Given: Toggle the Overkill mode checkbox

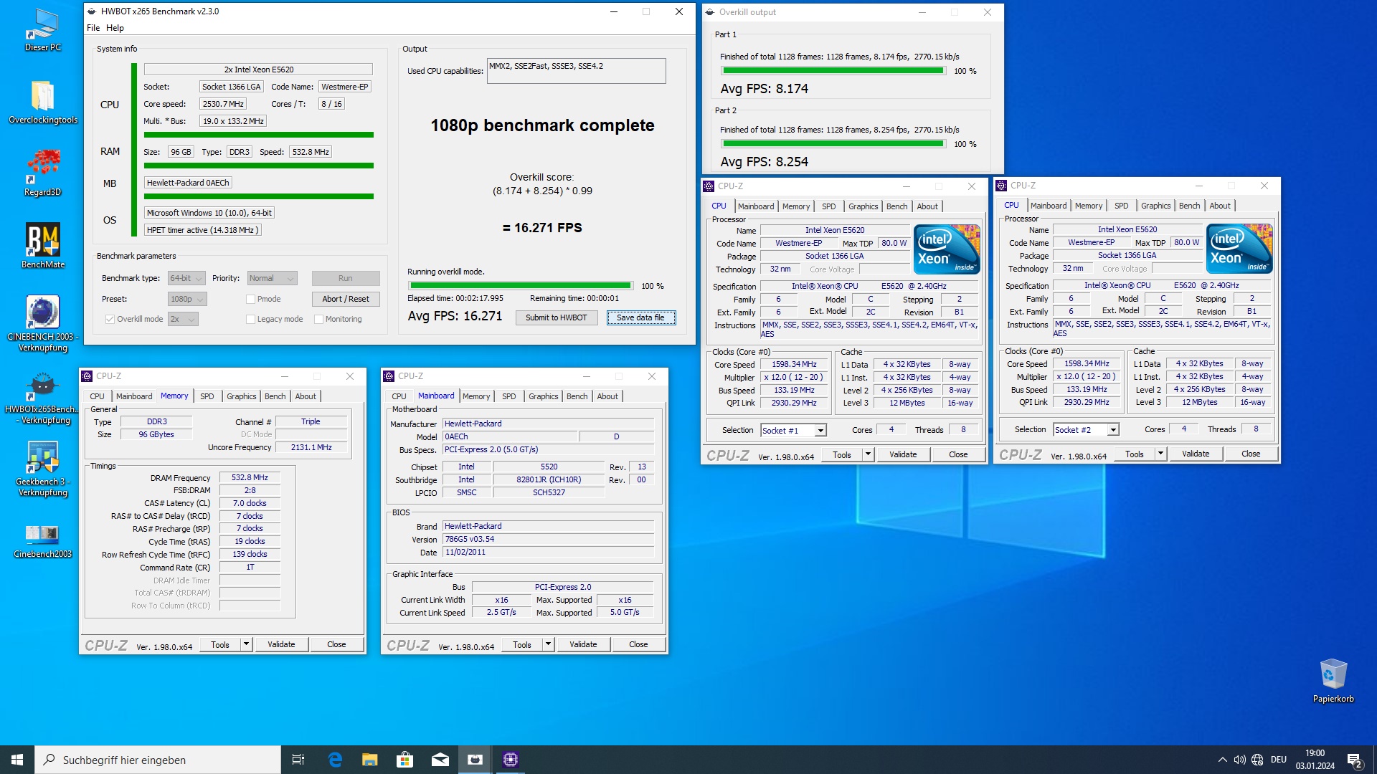Looking at the screenshot, I should pos(110,319).
